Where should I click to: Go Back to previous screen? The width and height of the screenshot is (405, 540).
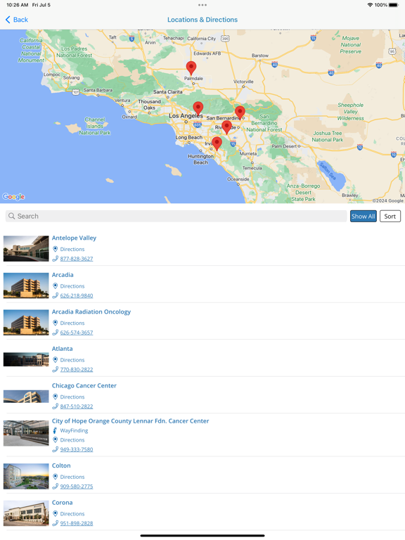pos(17,20)
